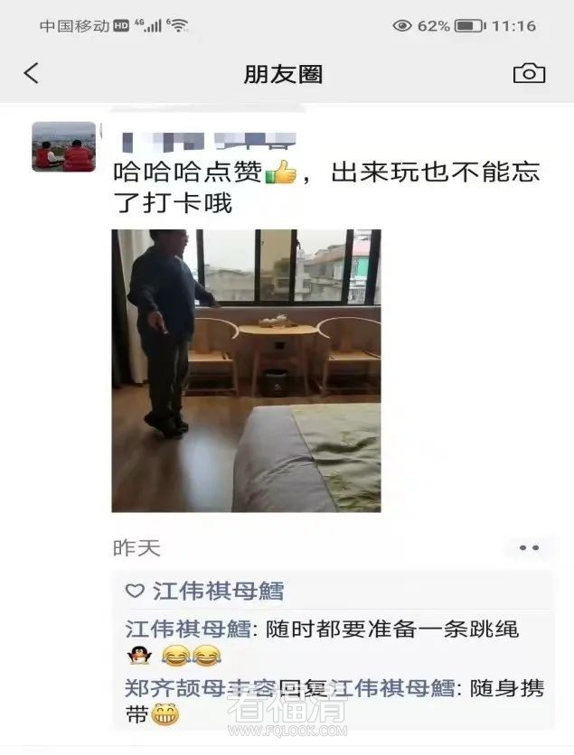Tap the post text 哈哈哈点赞

click(187, 172)
